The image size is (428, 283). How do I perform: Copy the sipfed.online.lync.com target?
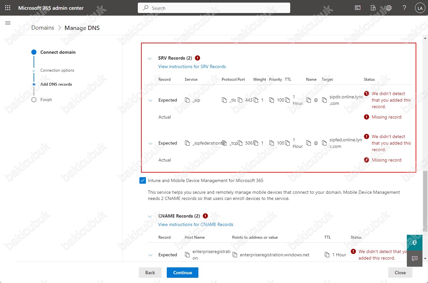[x=324, y=143]
